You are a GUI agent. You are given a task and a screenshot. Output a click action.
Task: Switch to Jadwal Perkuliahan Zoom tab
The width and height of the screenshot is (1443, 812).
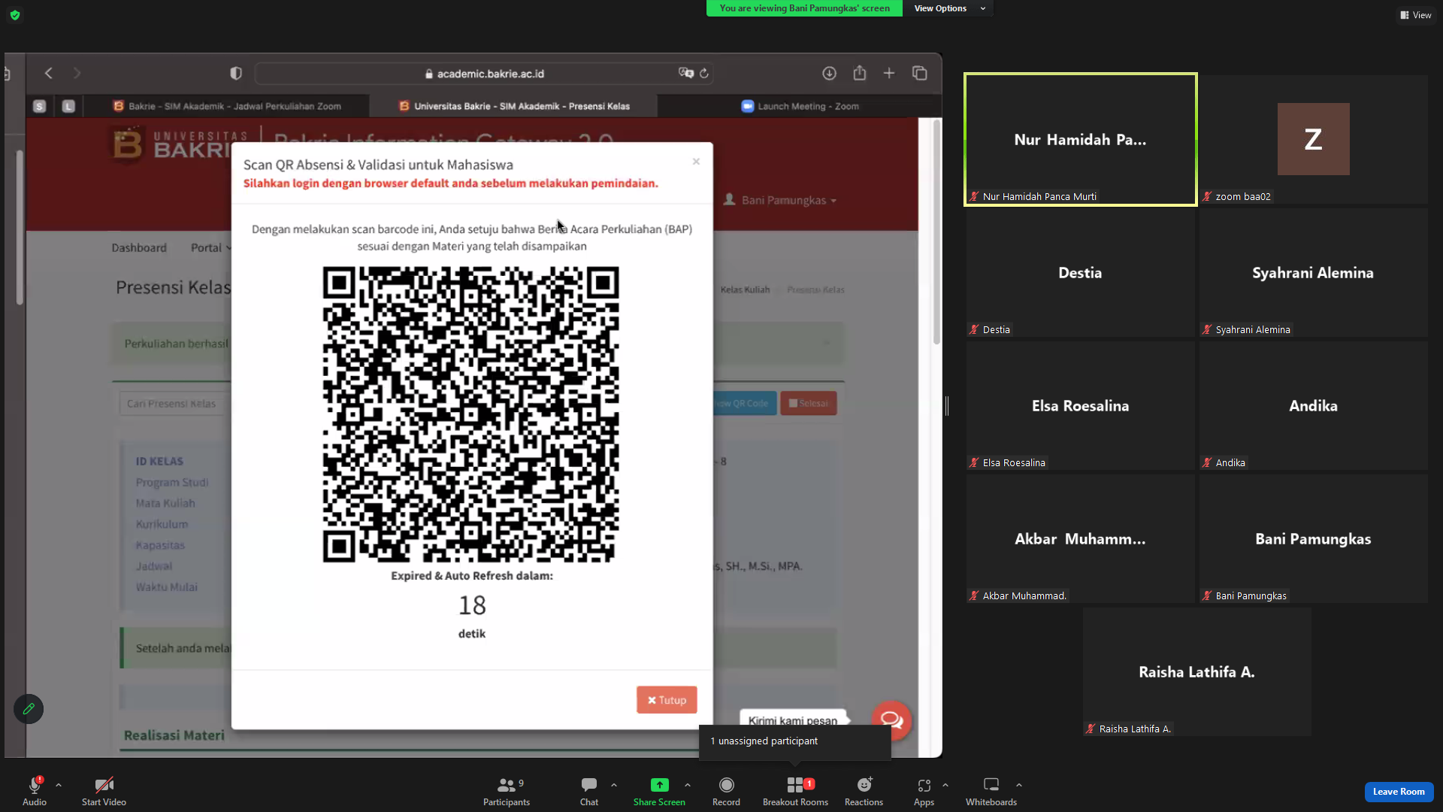(x=227, y=106)
